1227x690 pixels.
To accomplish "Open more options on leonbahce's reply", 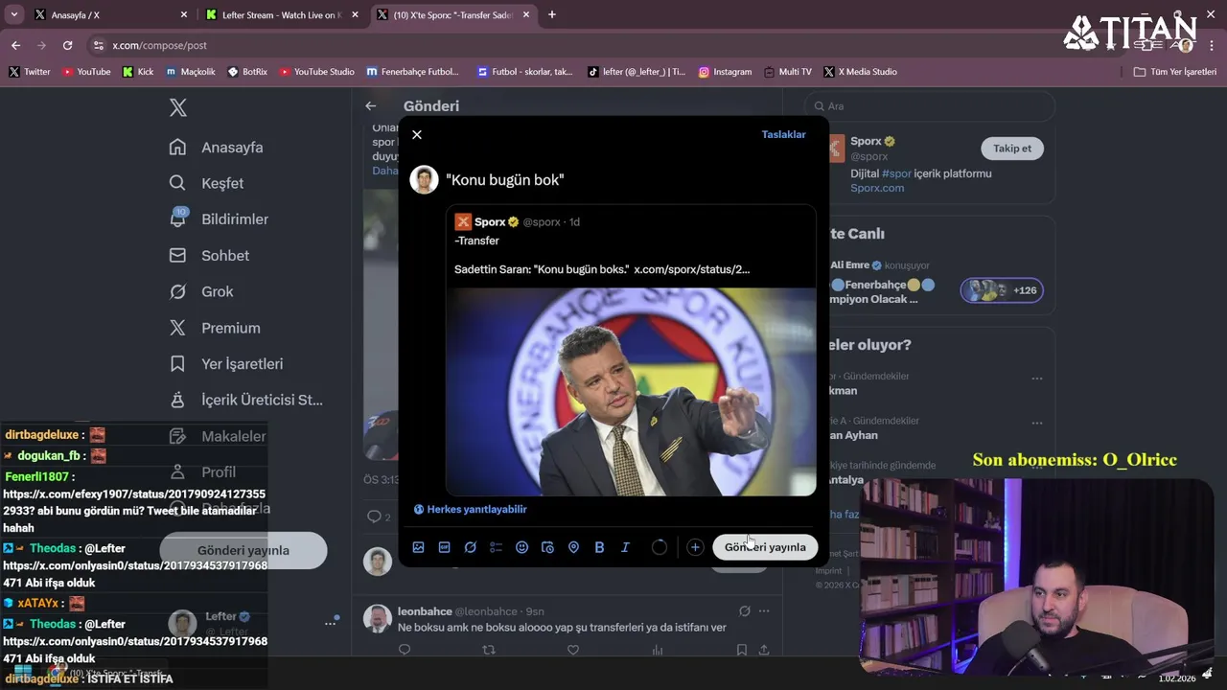I will [x=764, y=611].
